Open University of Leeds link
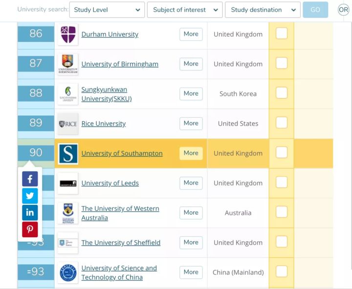This screenshot has width=352, height=289. (110, 183)
